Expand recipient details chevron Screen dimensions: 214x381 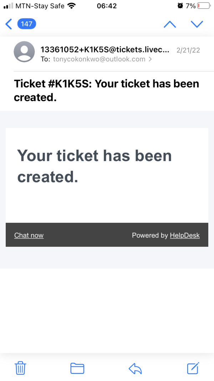(150, 59)
